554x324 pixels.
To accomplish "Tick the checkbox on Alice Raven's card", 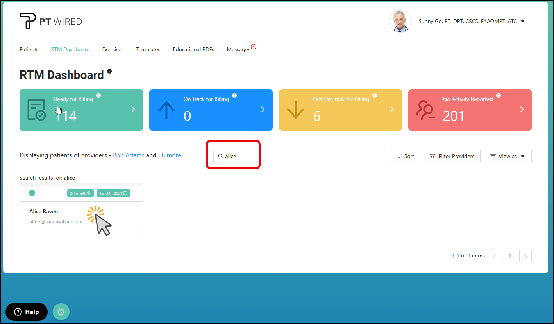I will [x=32, y=193].
